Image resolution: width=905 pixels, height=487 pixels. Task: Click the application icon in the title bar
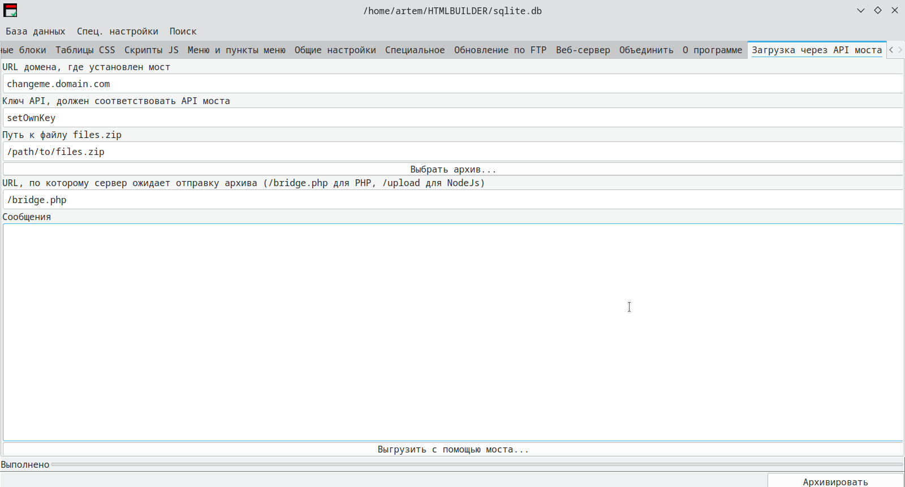(10, 10)
